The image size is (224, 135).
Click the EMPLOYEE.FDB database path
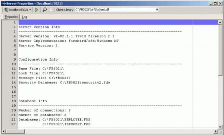tap(66, 120)
